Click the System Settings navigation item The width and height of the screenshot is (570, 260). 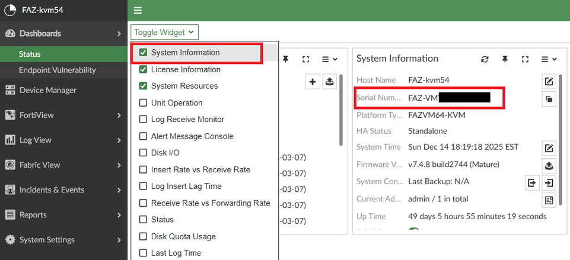[47, 240]
